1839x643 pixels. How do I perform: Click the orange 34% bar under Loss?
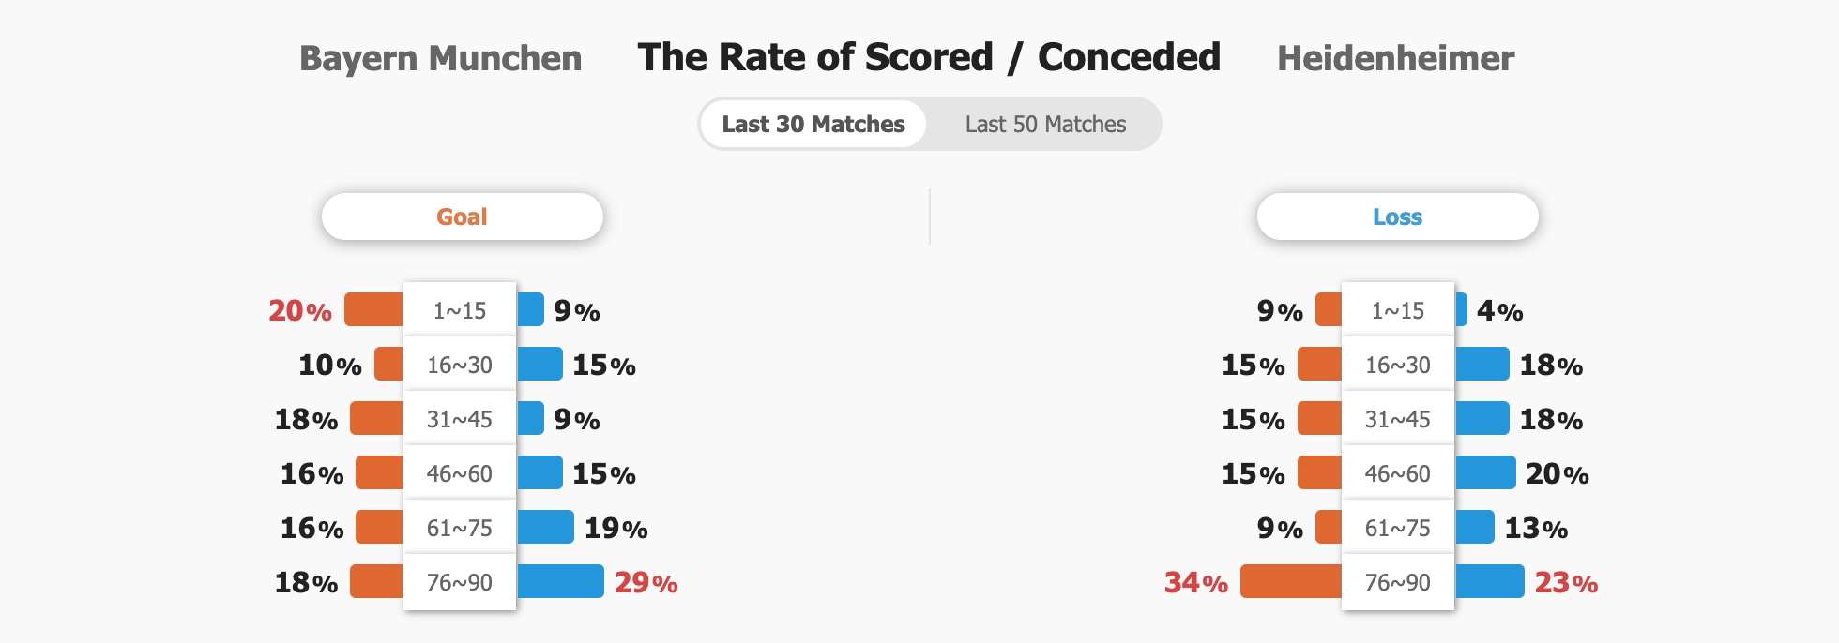pos(1291,581)
